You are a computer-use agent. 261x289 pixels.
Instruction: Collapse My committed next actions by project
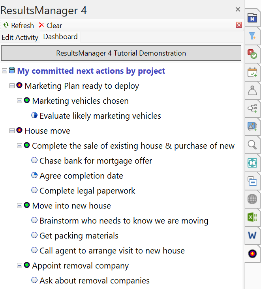coord(4,71)
